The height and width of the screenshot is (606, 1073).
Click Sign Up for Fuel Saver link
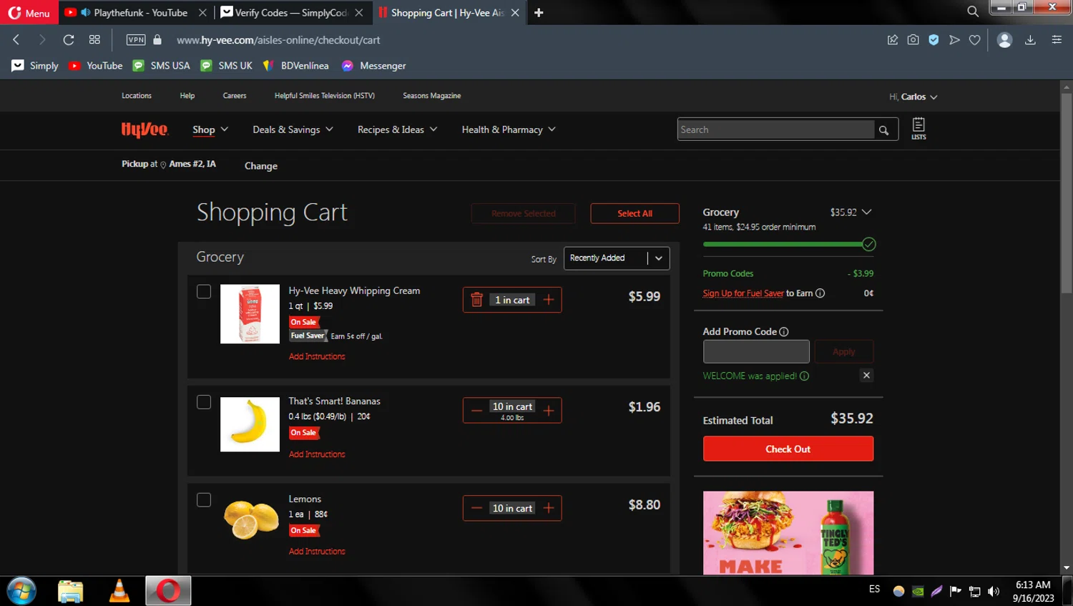[743, 293]
